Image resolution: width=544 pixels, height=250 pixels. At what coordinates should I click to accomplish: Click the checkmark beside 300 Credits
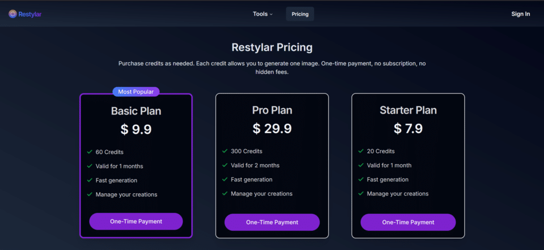coord(225,151)
